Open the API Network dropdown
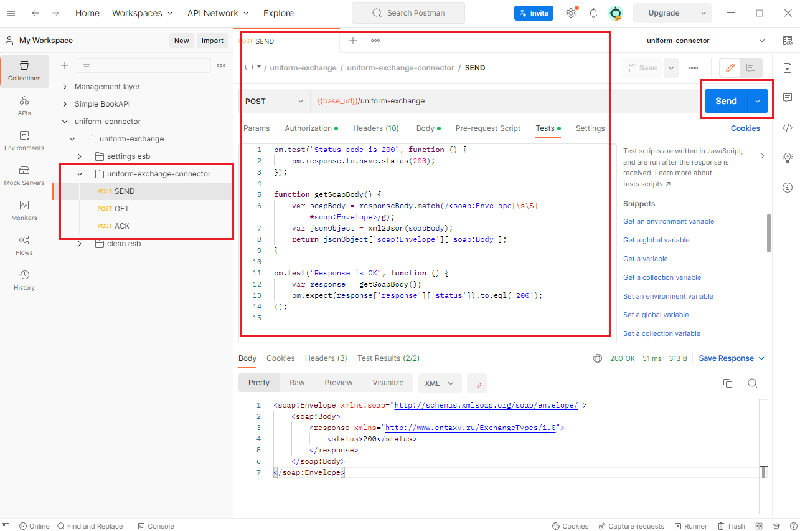This screenshot has width=800, height=531. click(219, 13)
